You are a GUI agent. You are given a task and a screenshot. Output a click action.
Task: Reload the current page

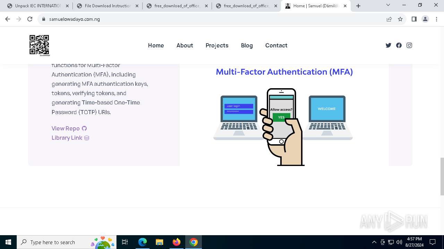(x=30, y=19)
